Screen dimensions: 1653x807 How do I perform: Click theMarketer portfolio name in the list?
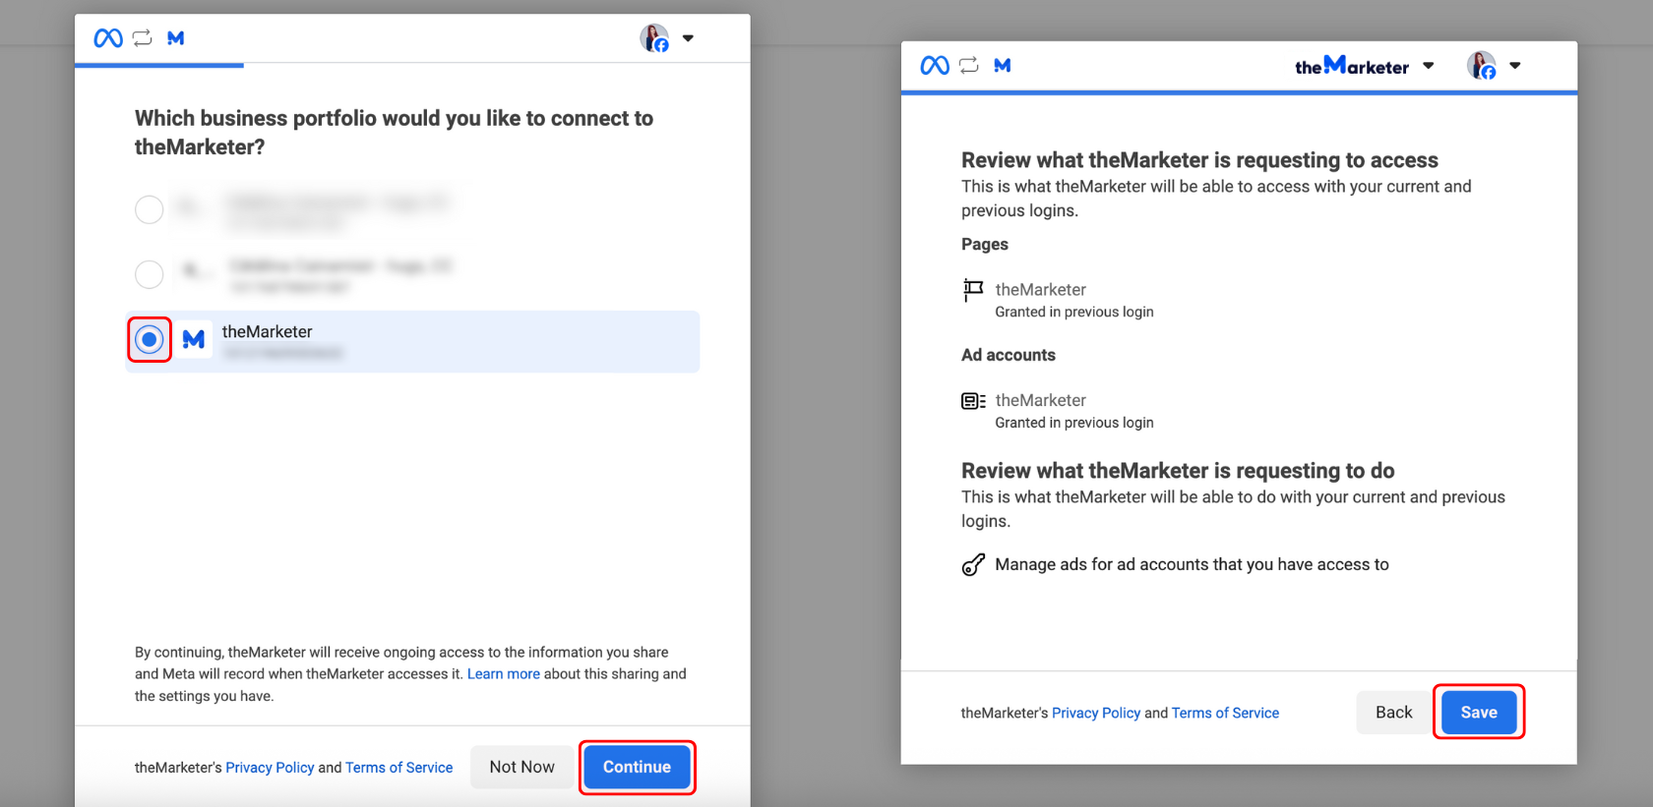[268, 332]
